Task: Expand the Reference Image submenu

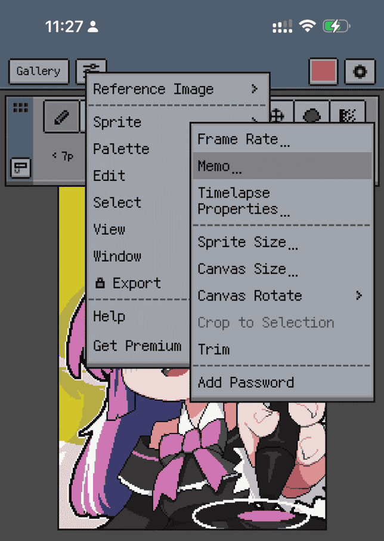Action: click(173, 89)
